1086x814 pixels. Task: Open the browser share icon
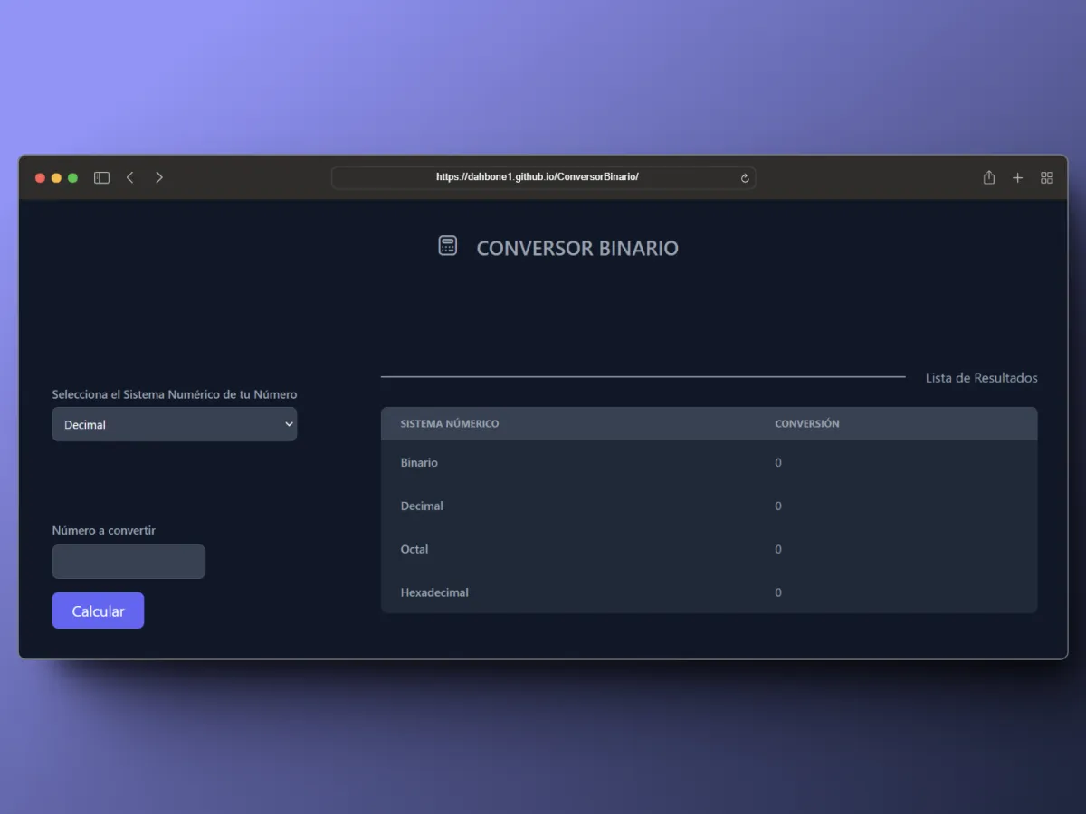(989, 177)
